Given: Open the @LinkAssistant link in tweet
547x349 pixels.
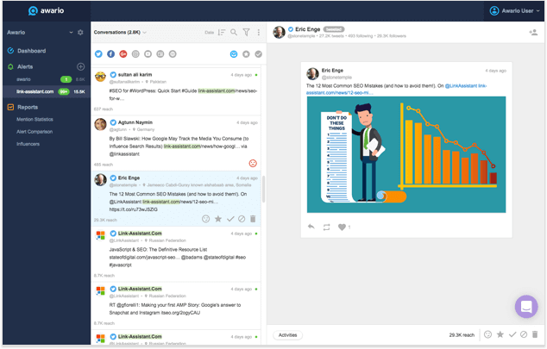Looking at the screenshot, I should [461, 85].
